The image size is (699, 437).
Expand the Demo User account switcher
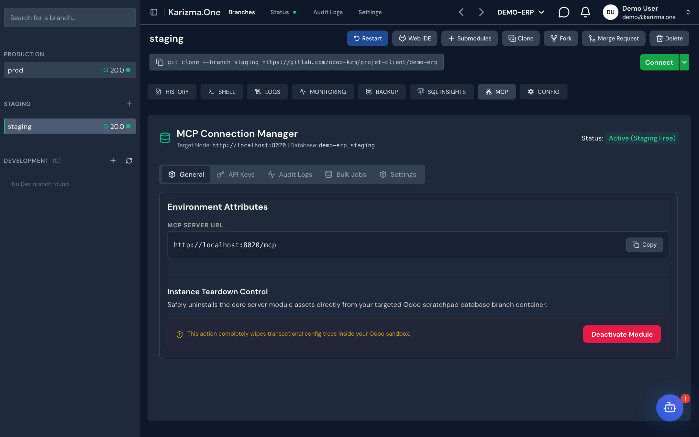[x=688, y=12]
